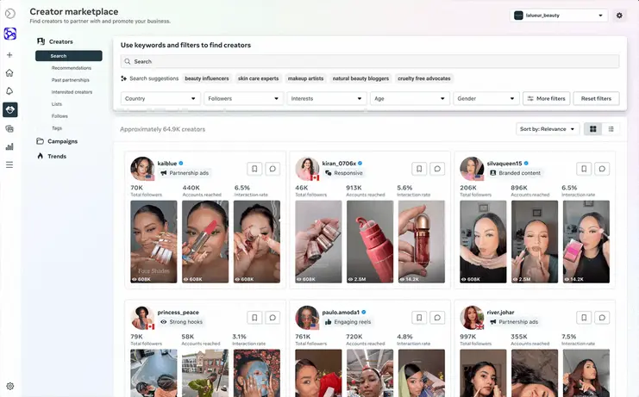Screen dimensions: 639x397
Task: Open the Country filter dropdown
Action: pyautogui.click(x=160, y=99)
